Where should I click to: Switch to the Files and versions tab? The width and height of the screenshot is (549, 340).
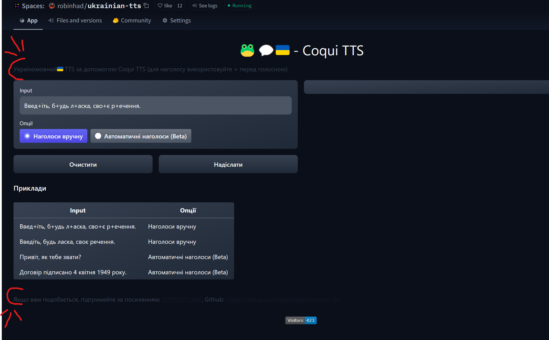[75, 20]
